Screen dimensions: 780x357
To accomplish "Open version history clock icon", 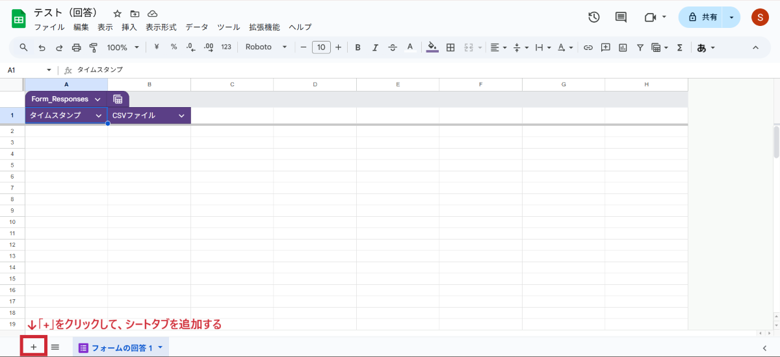I will tap(593, 18).
